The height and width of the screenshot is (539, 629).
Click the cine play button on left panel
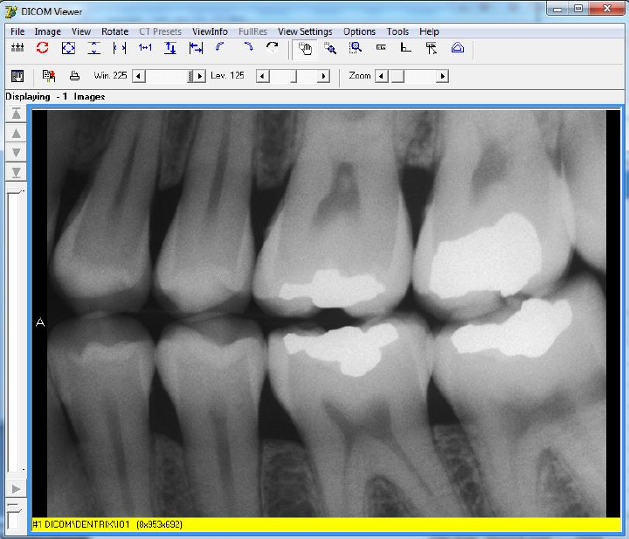coord(16,489)
